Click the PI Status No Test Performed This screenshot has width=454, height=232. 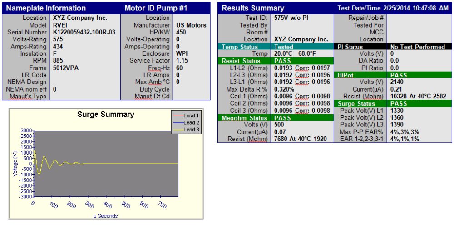[417, 47]
